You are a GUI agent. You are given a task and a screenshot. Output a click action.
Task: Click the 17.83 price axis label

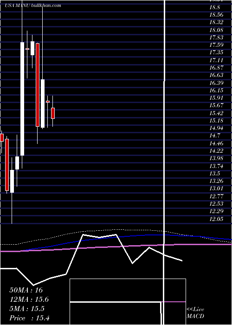pyautogui.click(x=216, y=38)
